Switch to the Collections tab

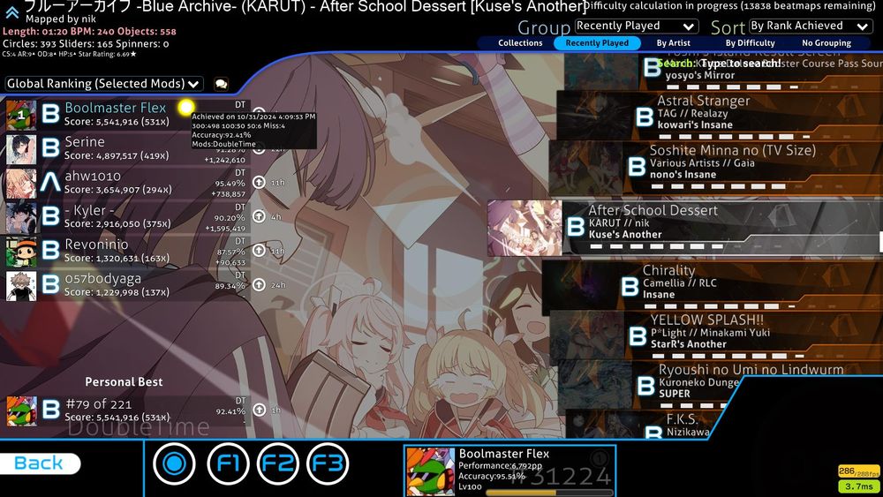pyautogui.click(x=520, y=42)
